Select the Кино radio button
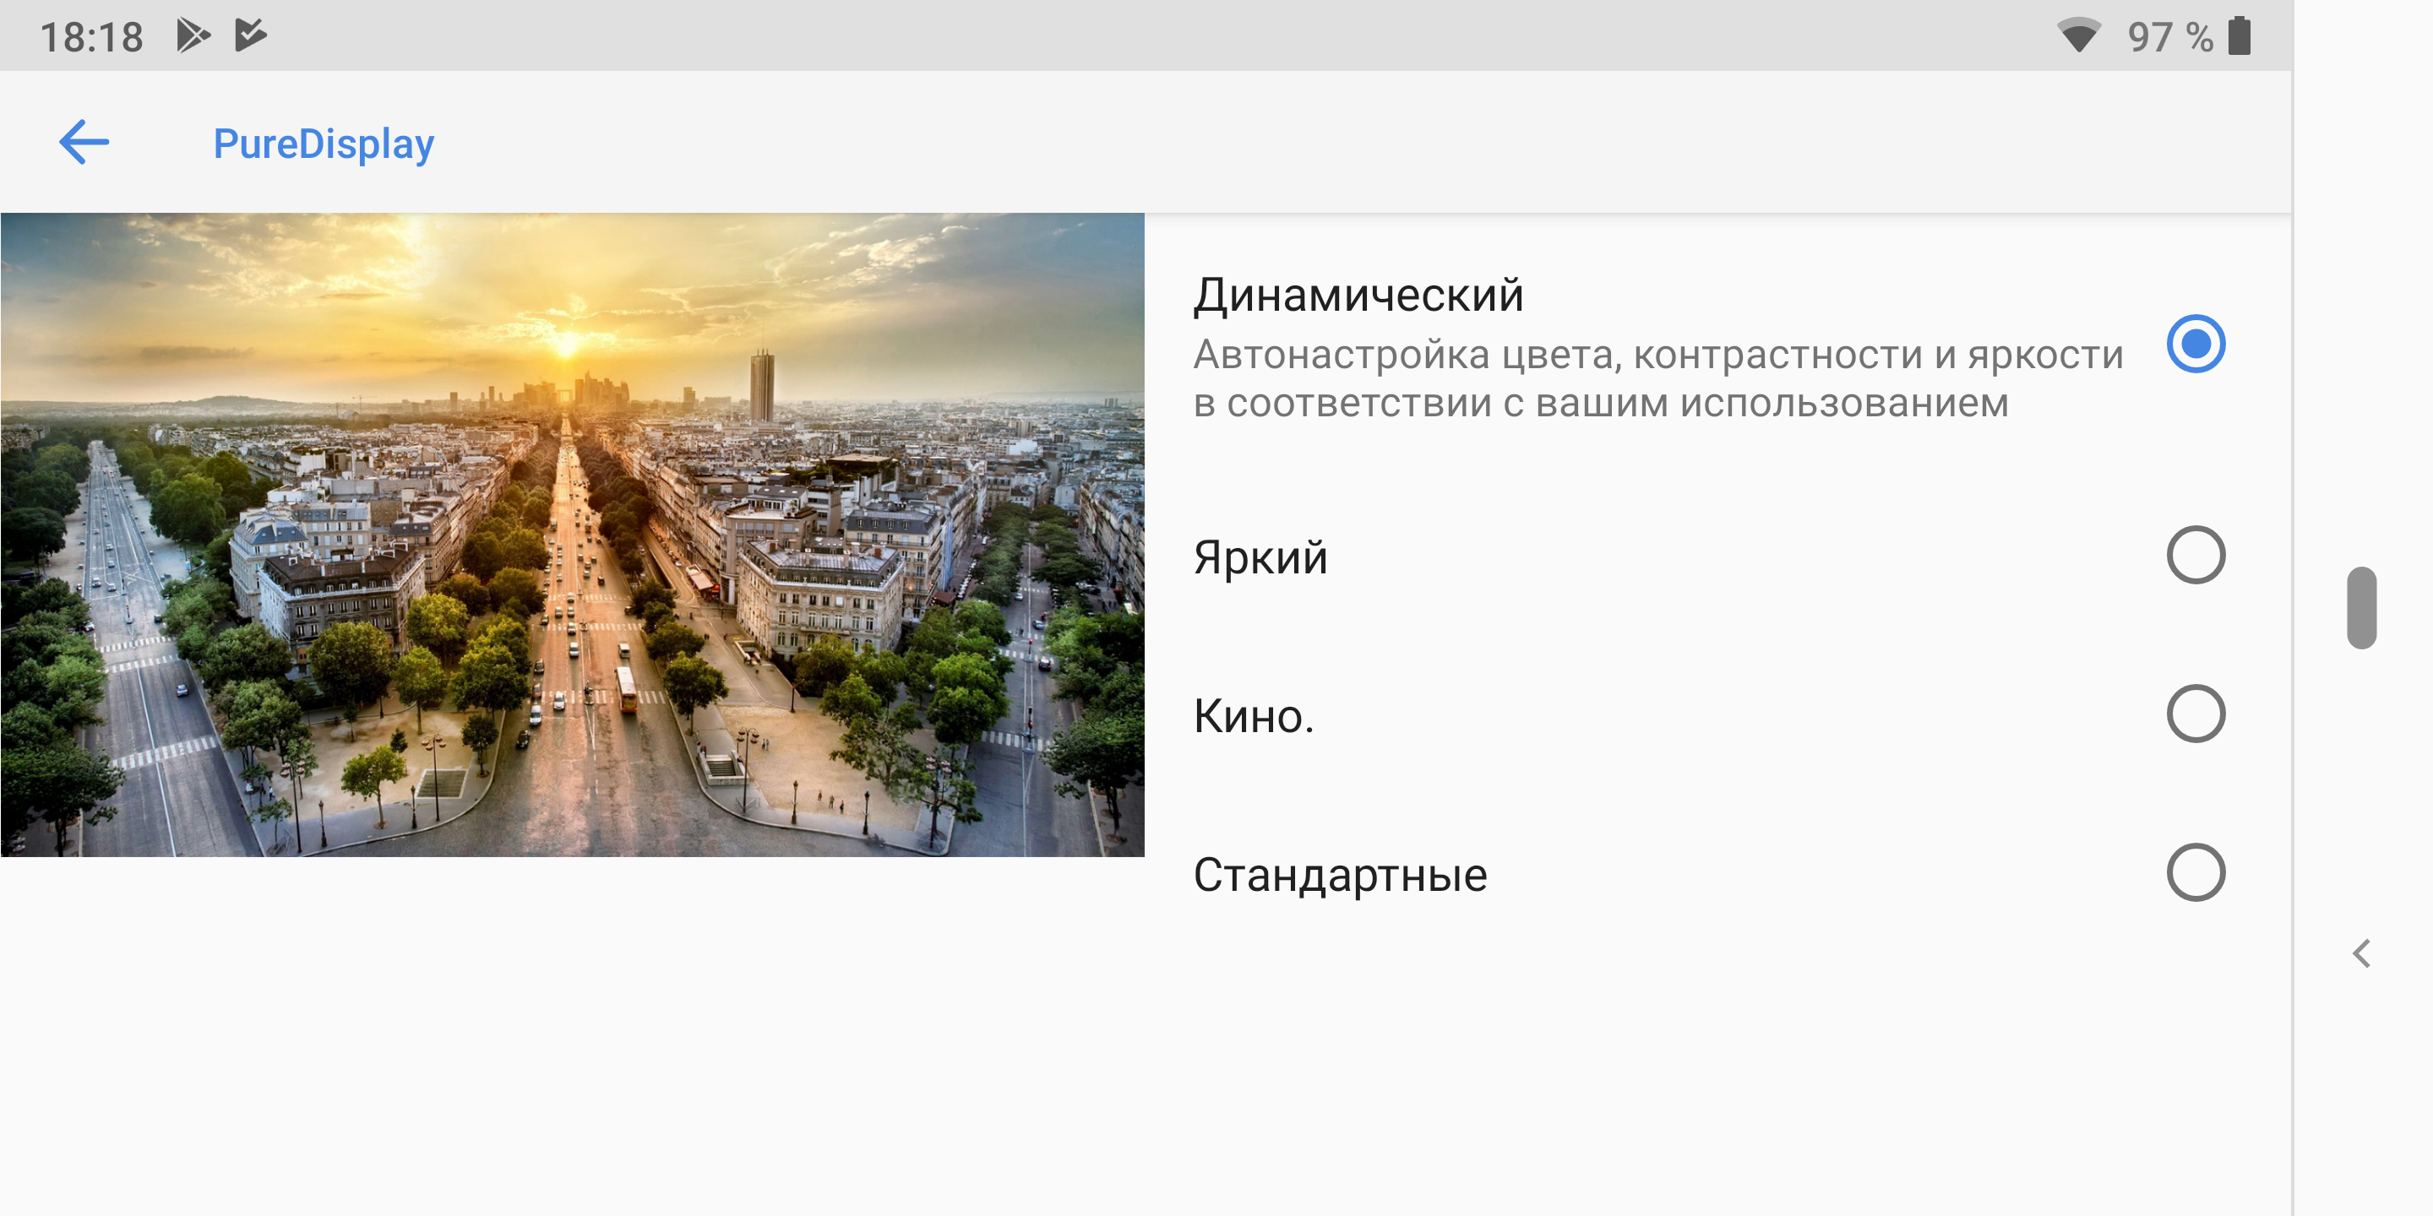The image size is (2433, 1216). pos(2195,714)
